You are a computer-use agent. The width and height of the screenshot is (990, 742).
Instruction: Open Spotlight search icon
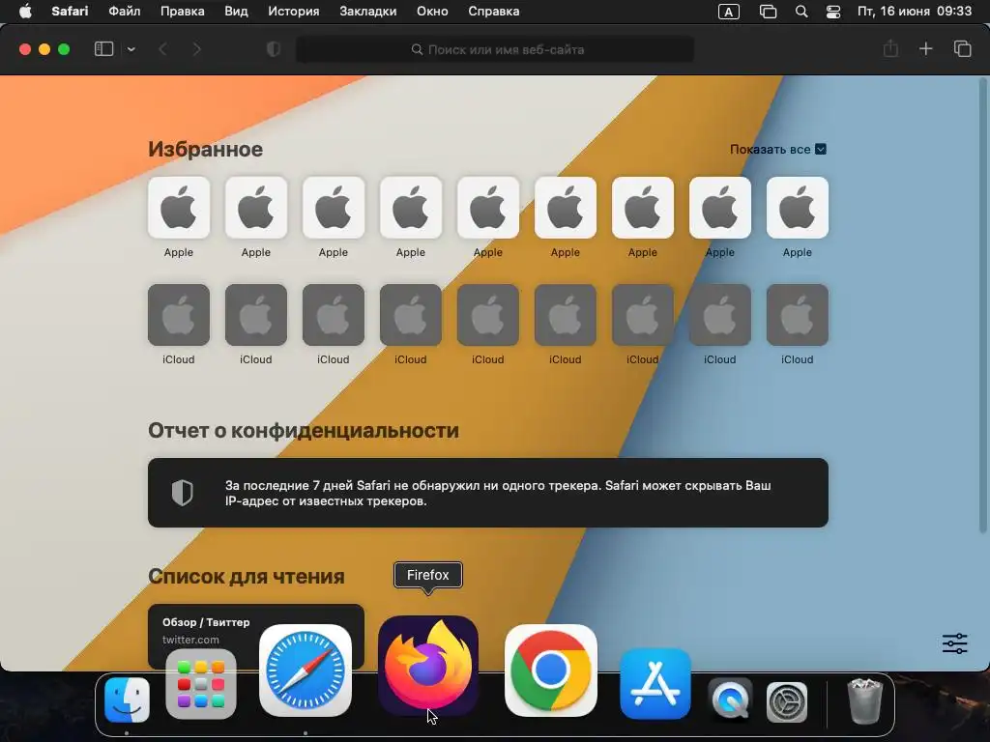point(801,12)
